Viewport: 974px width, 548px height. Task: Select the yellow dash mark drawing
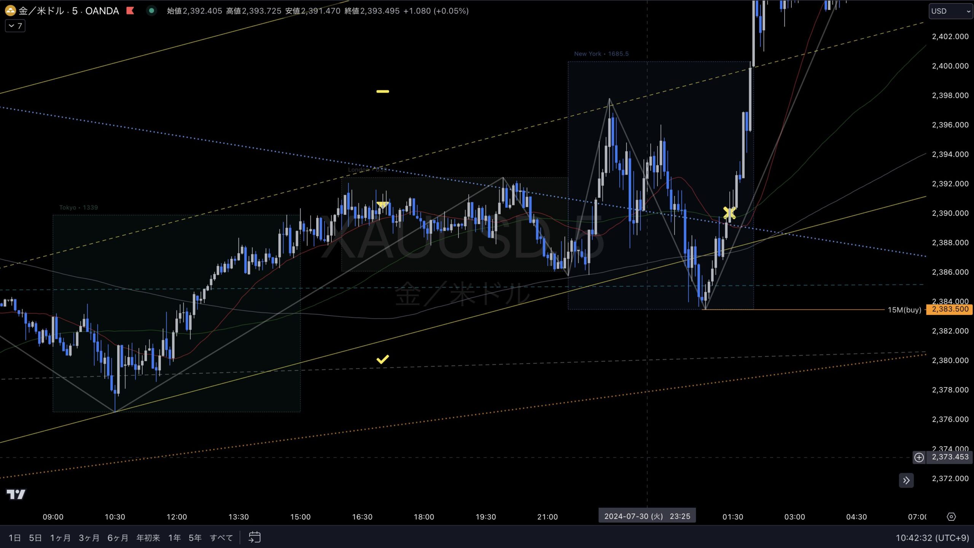(382, 91)
